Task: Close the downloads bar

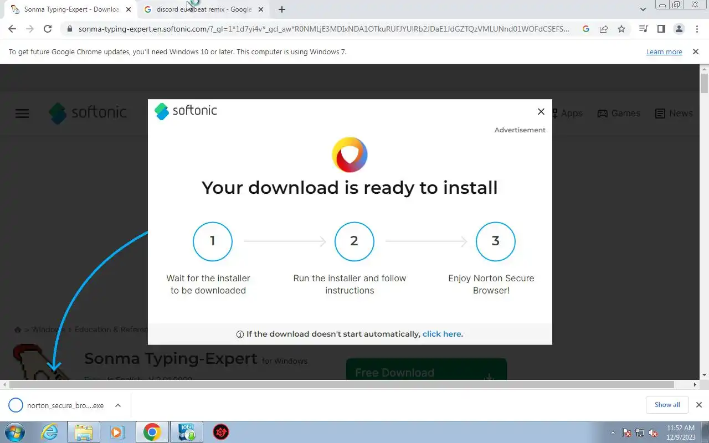Action: [x=699, y=405]
